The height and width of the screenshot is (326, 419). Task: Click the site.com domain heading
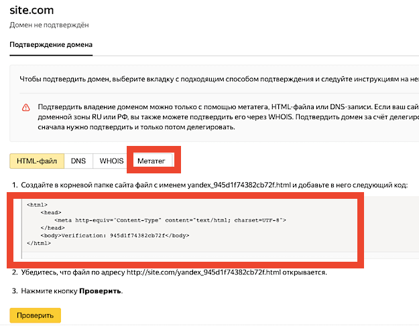32,11
